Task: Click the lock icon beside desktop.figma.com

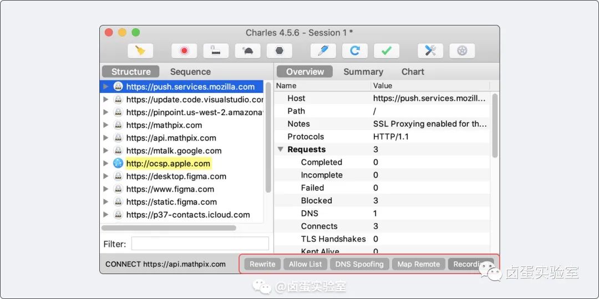Action: pos(119,176)
